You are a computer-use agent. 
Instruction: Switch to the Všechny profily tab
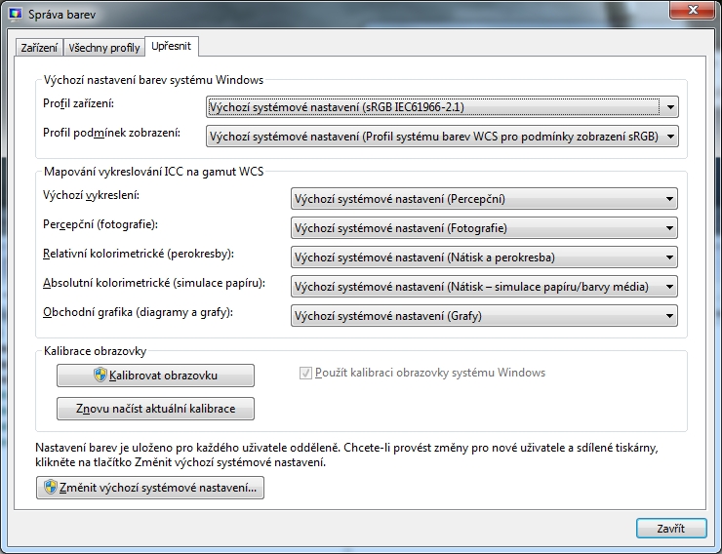(104, 48)
